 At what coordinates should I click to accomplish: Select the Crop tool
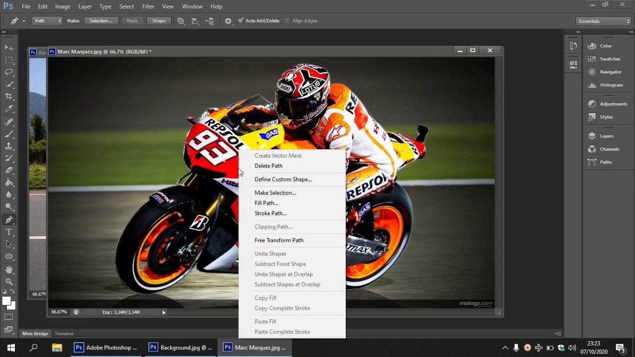click(x=9, y=96)
